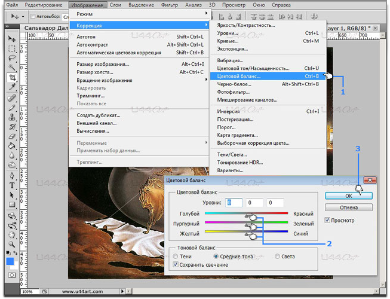
Task: Select the Rectangular Marquee tool
Action: click(12, 48)
